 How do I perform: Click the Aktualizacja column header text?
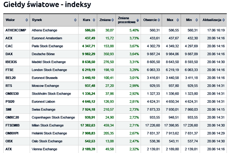(x=212, y=20)
